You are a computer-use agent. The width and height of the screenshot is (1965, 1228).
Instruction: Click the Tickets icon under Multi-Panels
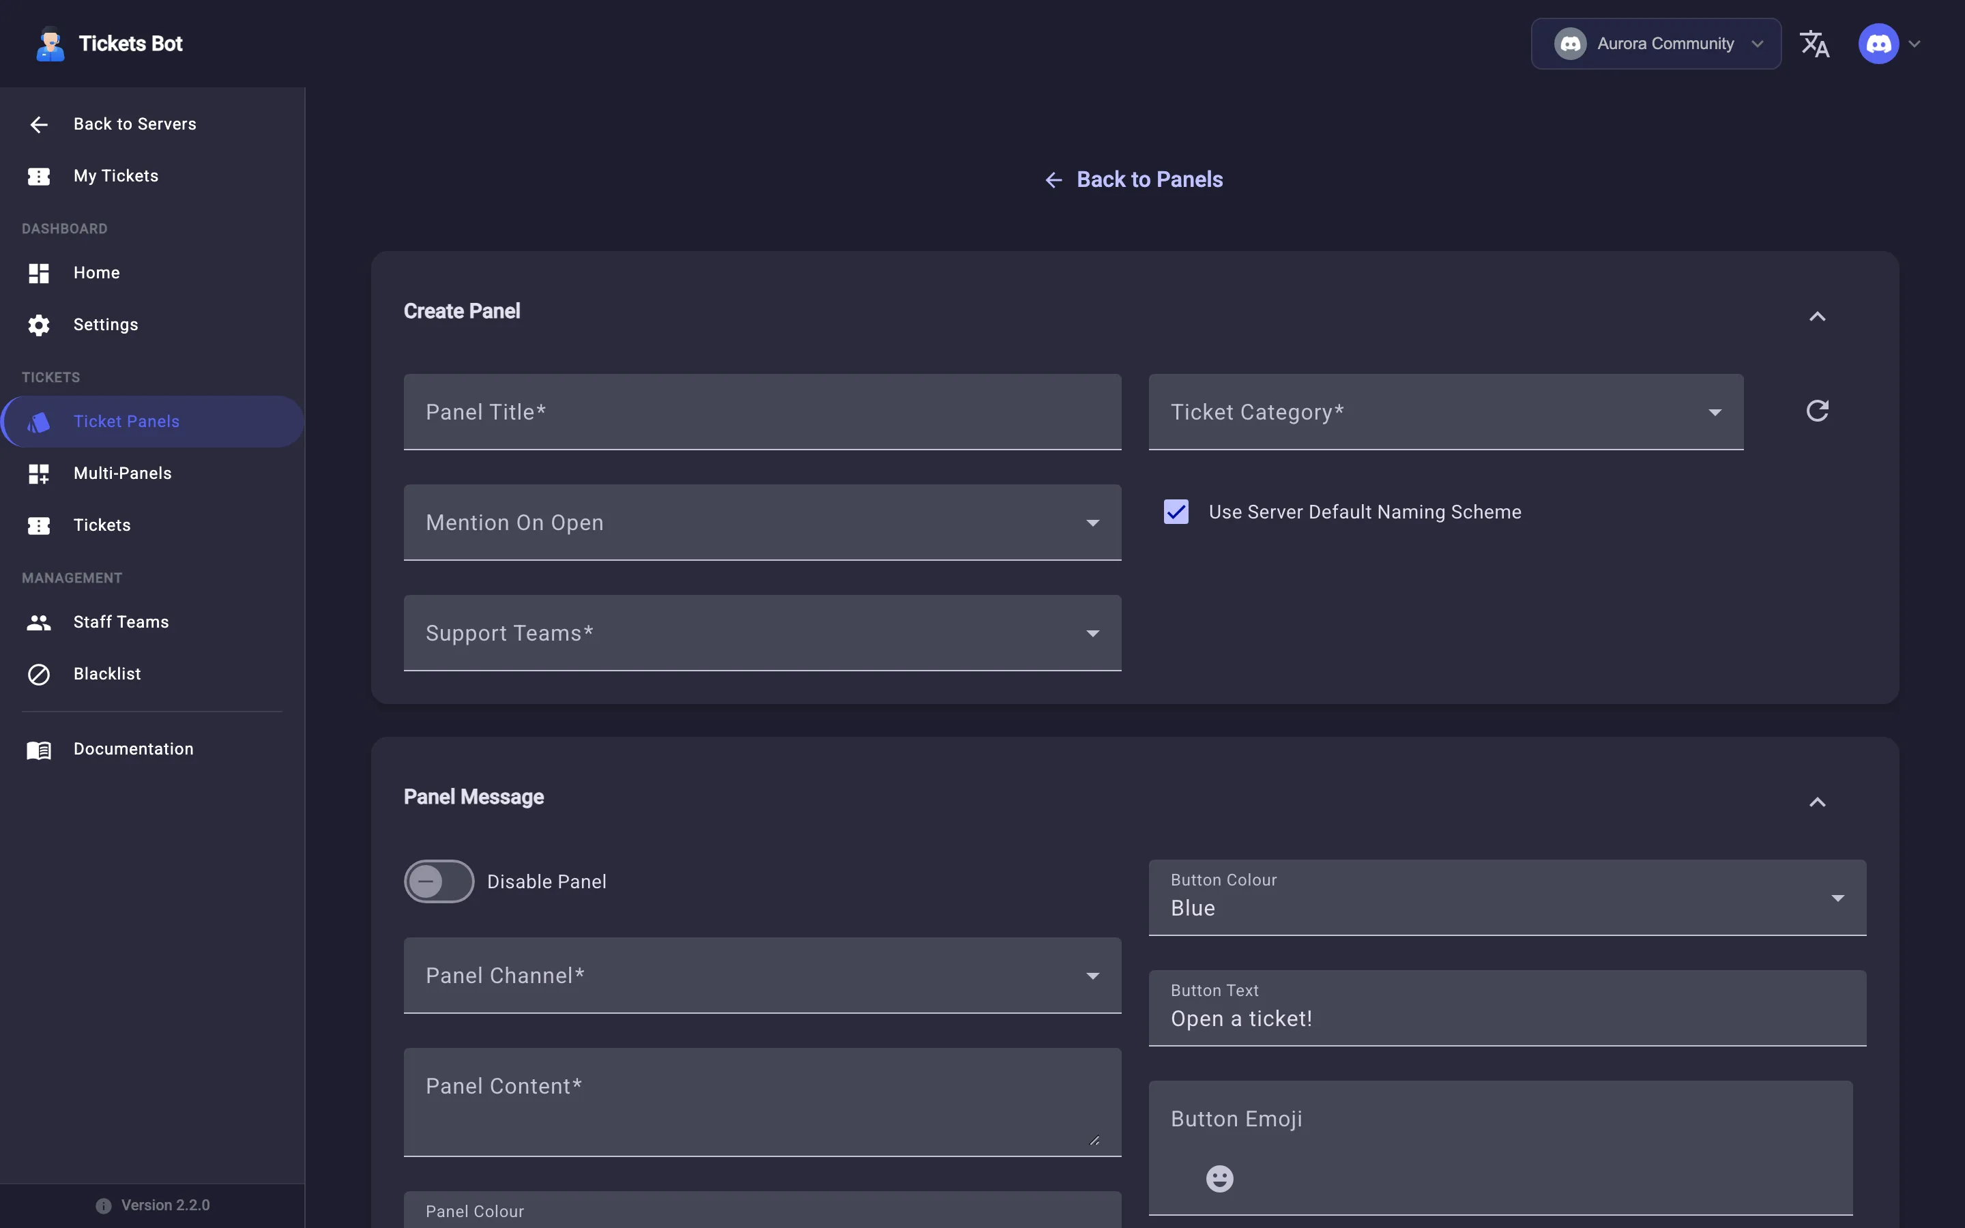tap(39, 525)
